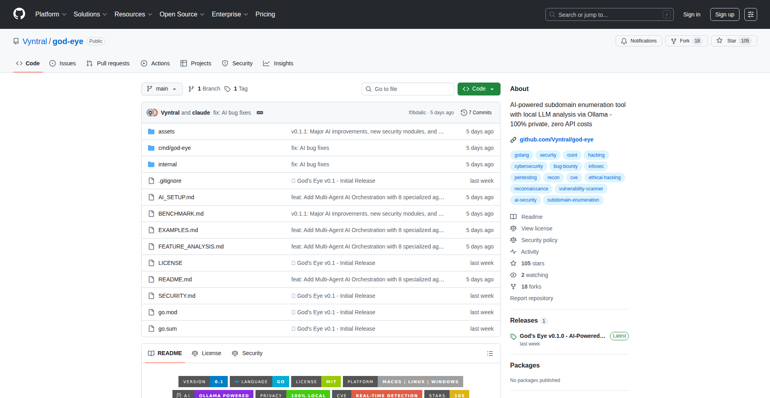Screen dimensions: 770x398
Task: Switch to the Issues tab
Action: 63,63
